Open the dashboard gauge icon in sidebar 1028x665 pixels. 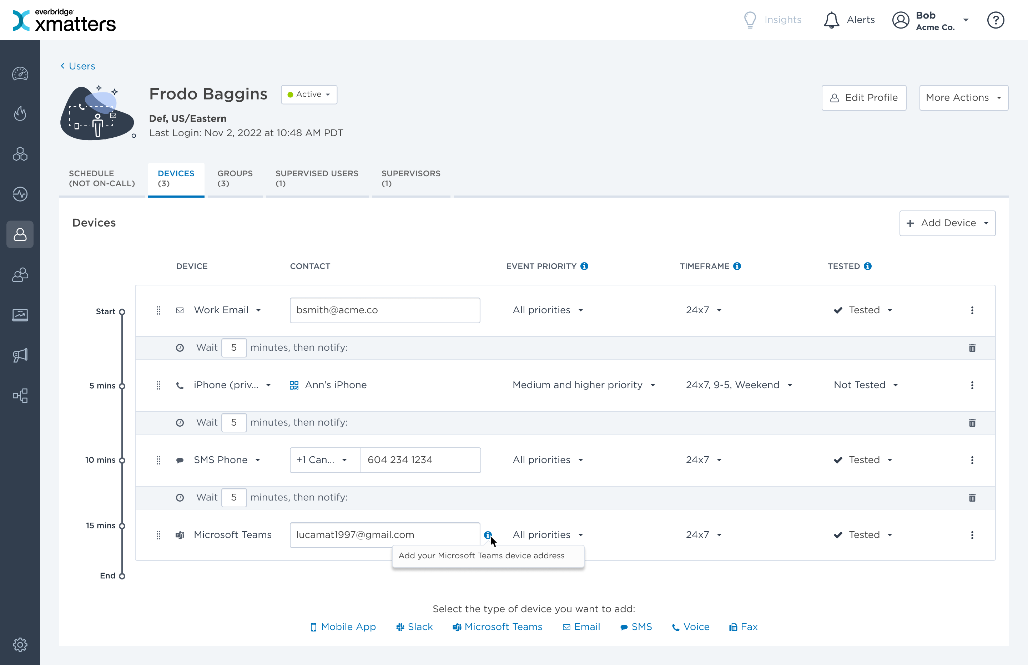coord(20,74)
